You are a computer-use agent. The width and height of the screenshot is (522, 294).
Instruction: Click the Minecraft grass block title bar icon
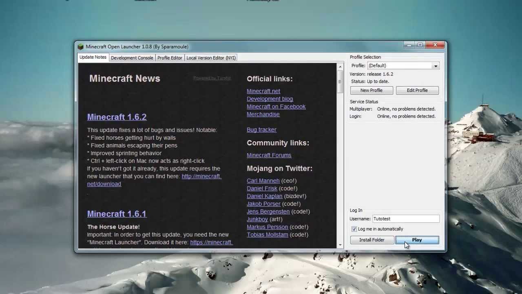point(81,47)
